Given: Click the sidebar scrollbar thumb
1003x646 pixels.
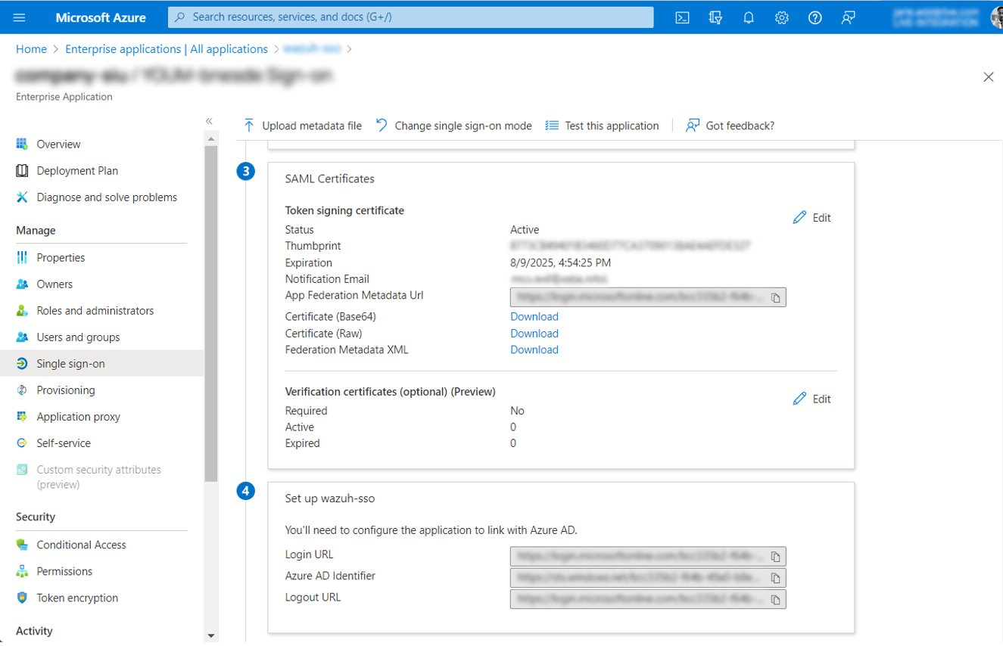Looking at the screenshot, I should click(210, 314).
